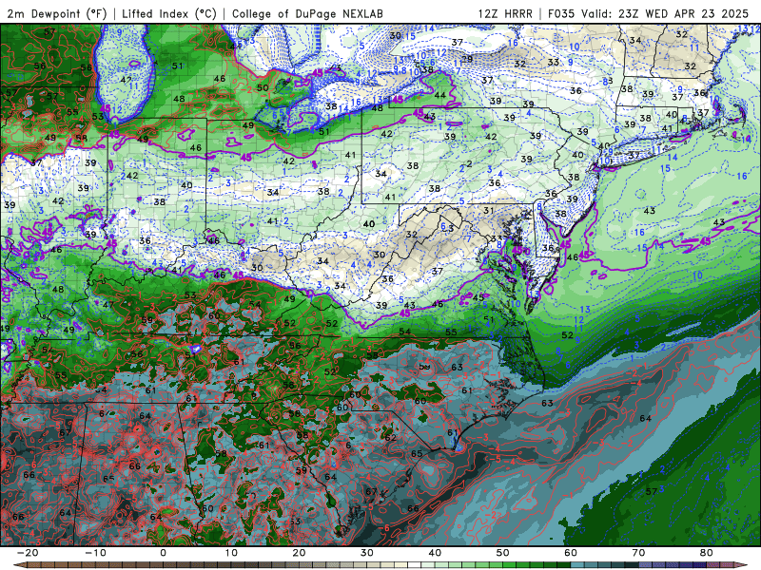This screenshot has width=761, height=570.
Task: Click the 'F035 Valid: 23Z WED APR 23 2025' text
Action: click(648, 13)
